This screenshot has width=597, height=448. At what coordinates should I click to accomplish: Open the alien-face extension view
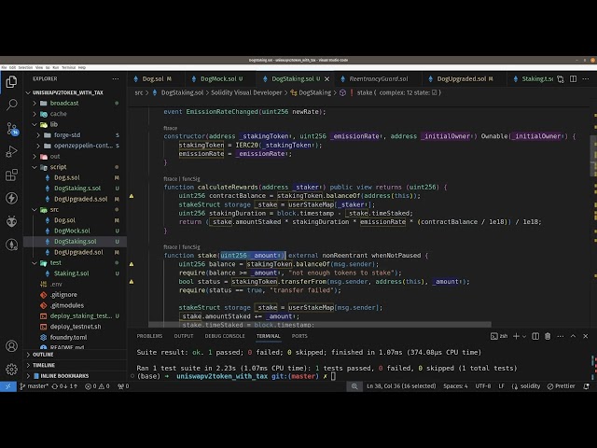coord(11,221)
